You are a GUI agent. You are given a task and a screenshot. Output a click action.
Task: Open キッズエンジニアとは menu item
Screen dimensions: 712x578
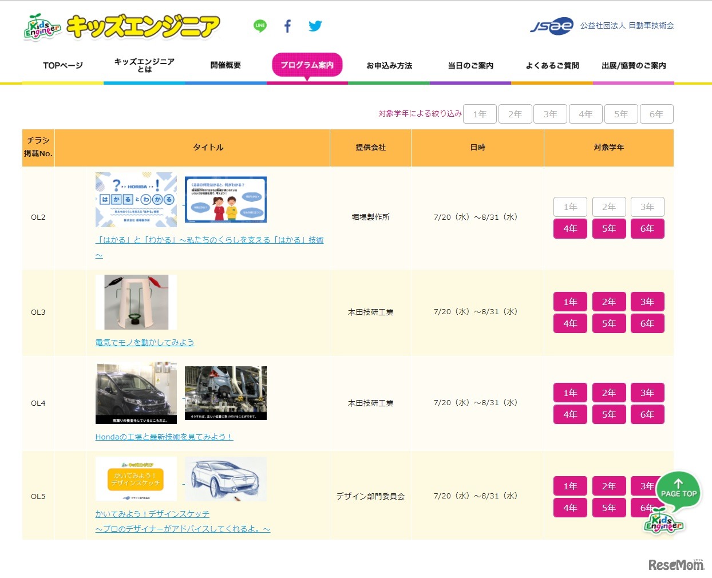(144, 65)
